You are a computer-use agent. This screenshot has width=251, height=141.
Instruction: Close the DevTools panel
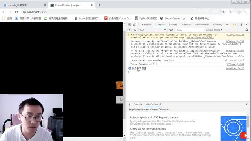click(x=247, y=24)
